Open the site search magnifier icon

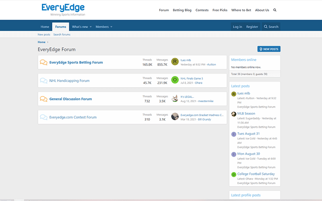pyautogui.click(x=275, y=10)
